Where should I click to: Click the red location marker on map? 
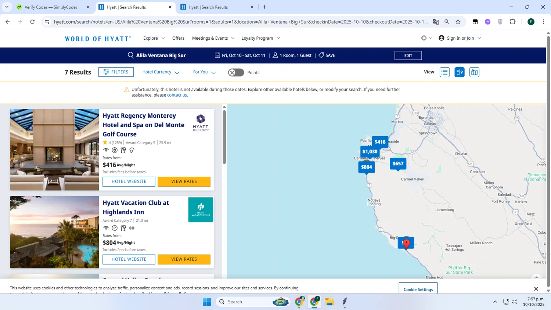pyautogui.click(x=406, y=244)
